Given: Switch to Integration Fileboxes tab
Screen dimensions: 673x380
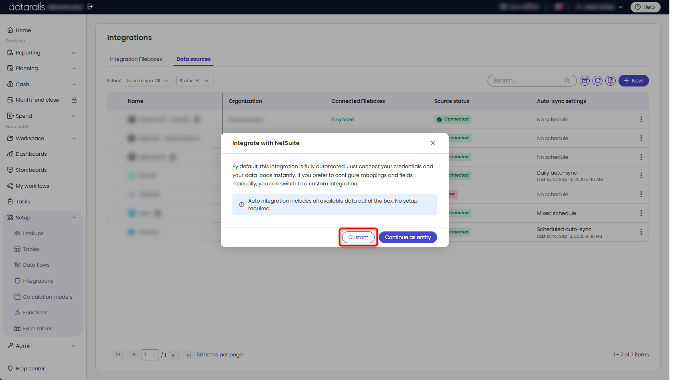Looking at the screenshot, I should pos(136,59).
